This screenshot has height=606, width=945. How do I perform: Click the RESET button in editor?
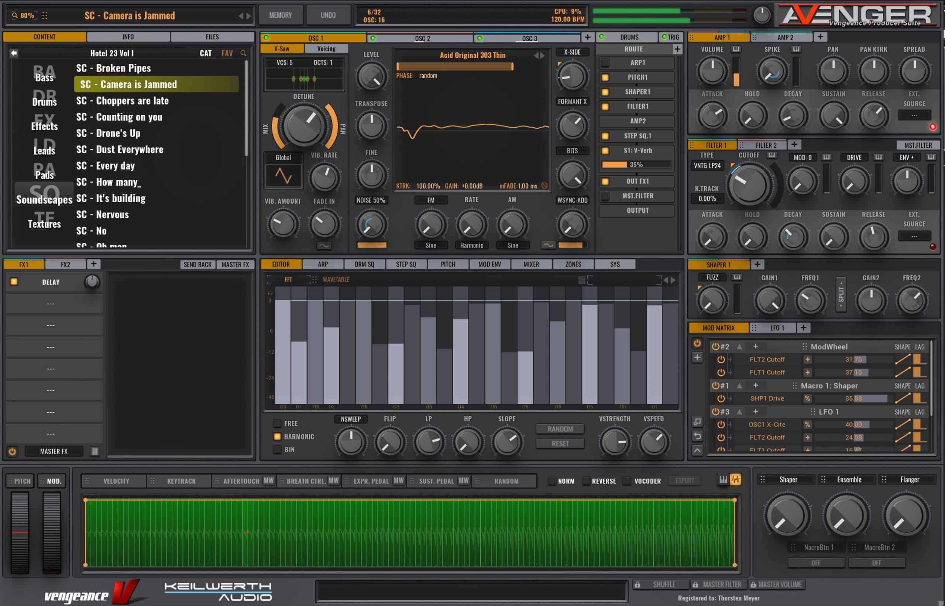coord(560,444)
